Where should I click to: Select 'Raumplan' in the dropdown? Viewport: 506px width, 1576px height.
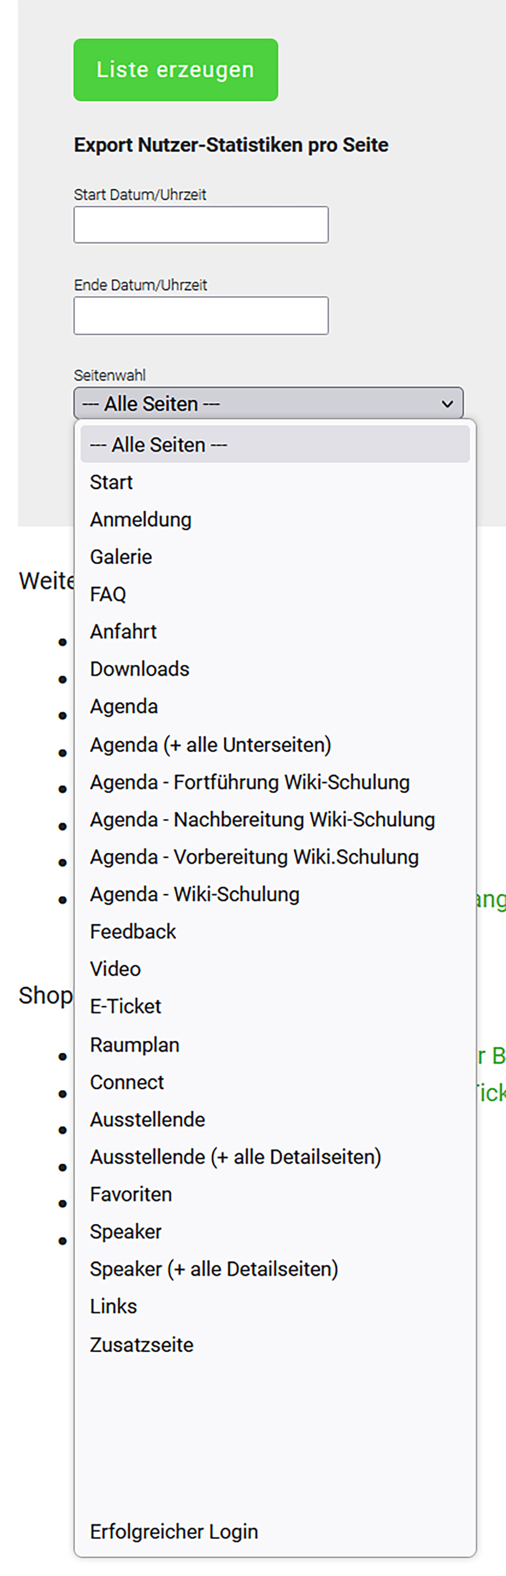[135, 1045]
